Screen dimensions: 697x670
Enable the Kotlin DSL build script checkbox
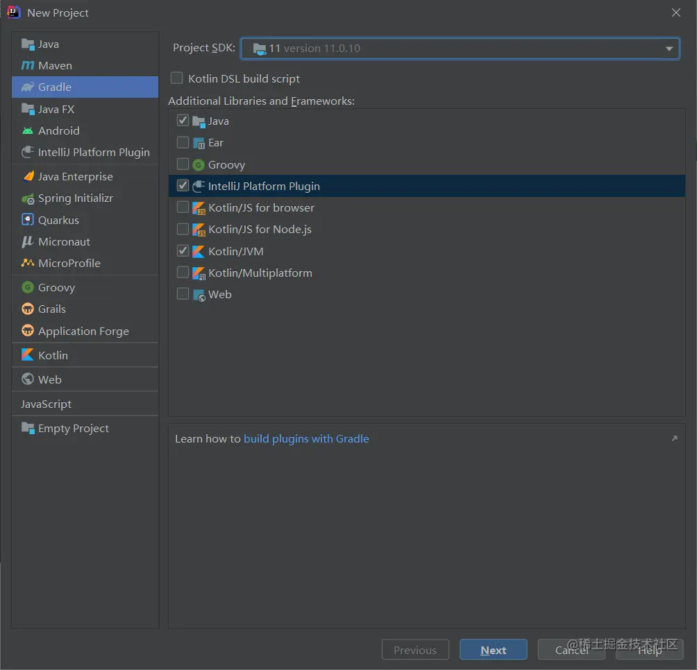[x=177, y=78]
